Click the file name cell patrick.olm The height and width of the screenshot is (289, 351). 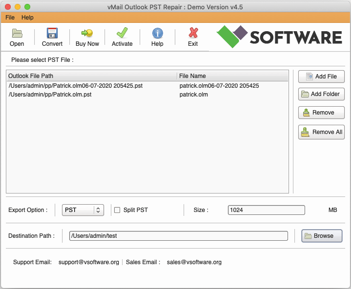coord(194,95)
